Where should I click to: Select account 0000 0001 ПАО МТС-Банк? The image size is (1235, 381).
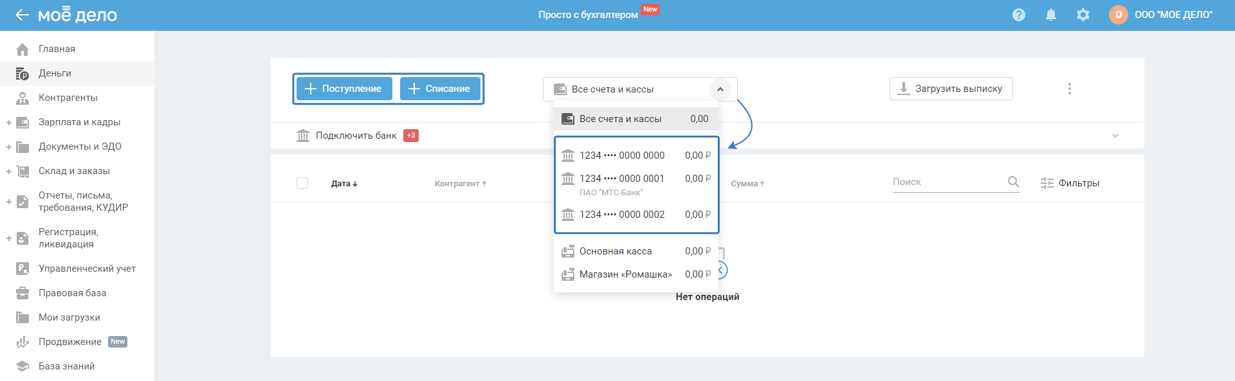[636, 184]
